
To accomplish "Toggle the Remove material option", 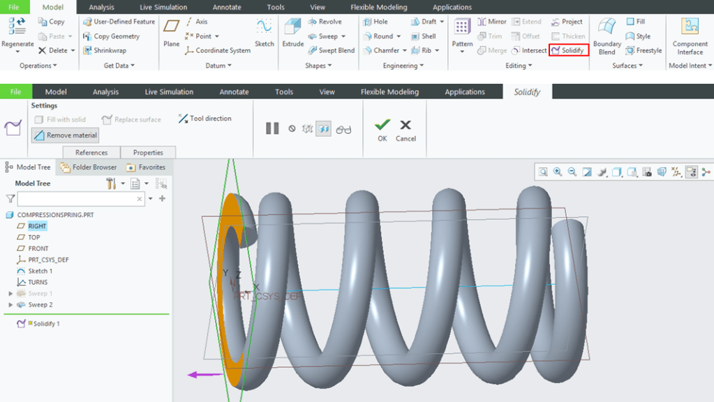I will pos(66,135).
